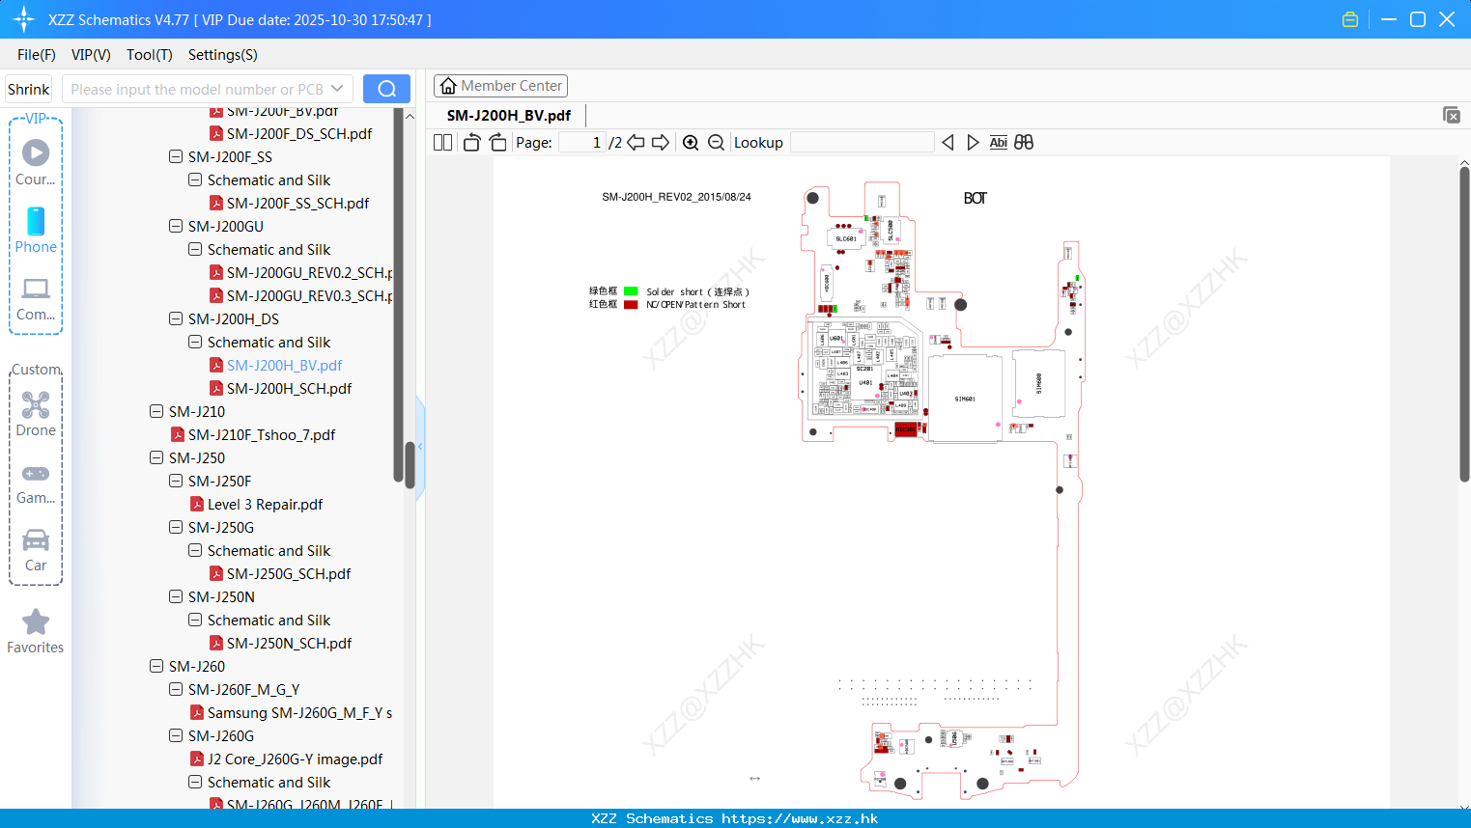Click the Lookup text field
Image resolution: width=1471 pixels, height=828 pixels.
click(862, 143)
